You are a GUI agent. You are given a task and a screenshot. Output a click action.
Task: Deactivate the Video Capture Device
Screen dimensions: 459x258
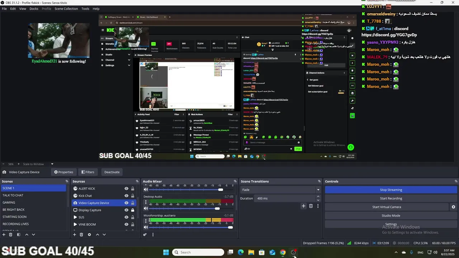click(x=112, y=172)
